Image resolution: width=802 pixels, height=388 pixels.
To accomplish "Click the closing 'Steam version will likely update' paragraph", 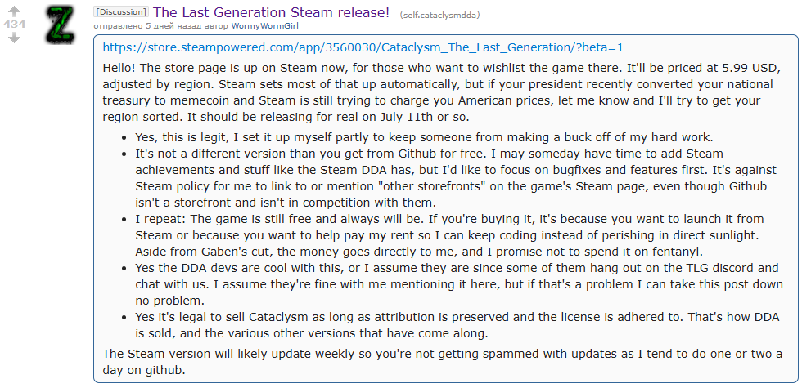I will pos(442,361).
